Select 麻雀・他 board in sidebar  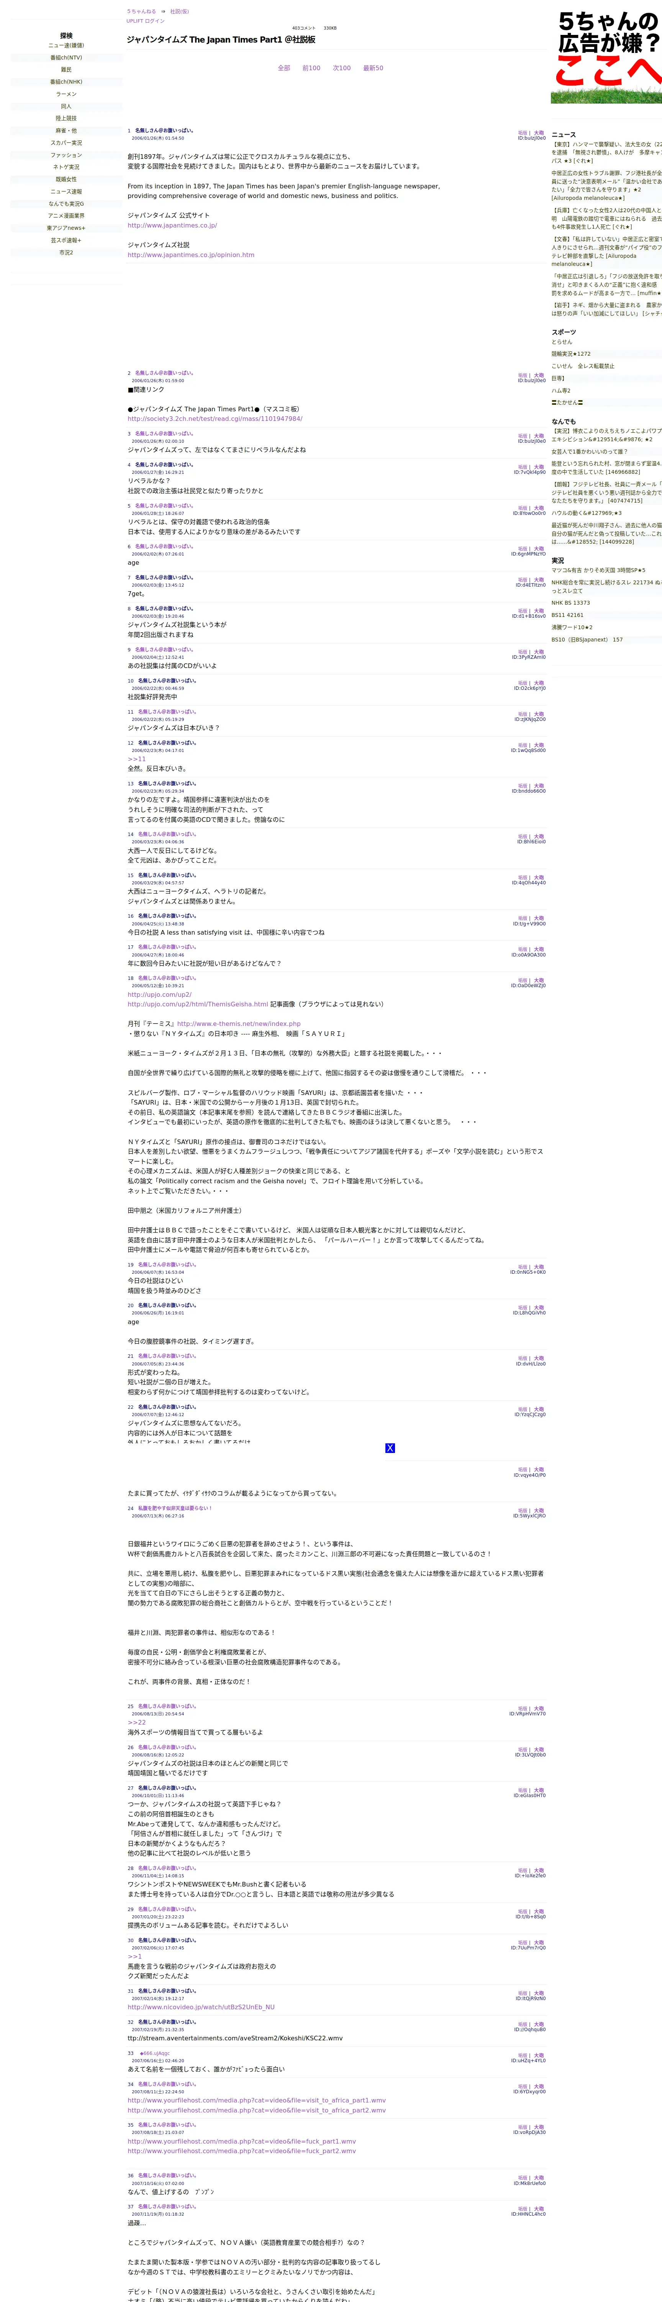(66, 130)
